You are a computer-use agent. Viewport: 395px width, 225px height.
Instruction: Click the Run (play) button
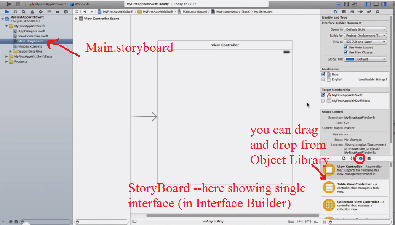point(8,4)
